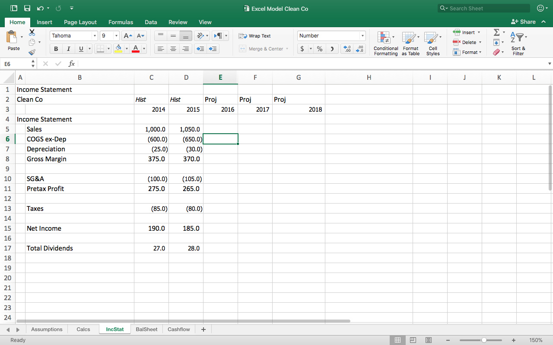
Task: Decrease decimal places
Action: [360, 49]
